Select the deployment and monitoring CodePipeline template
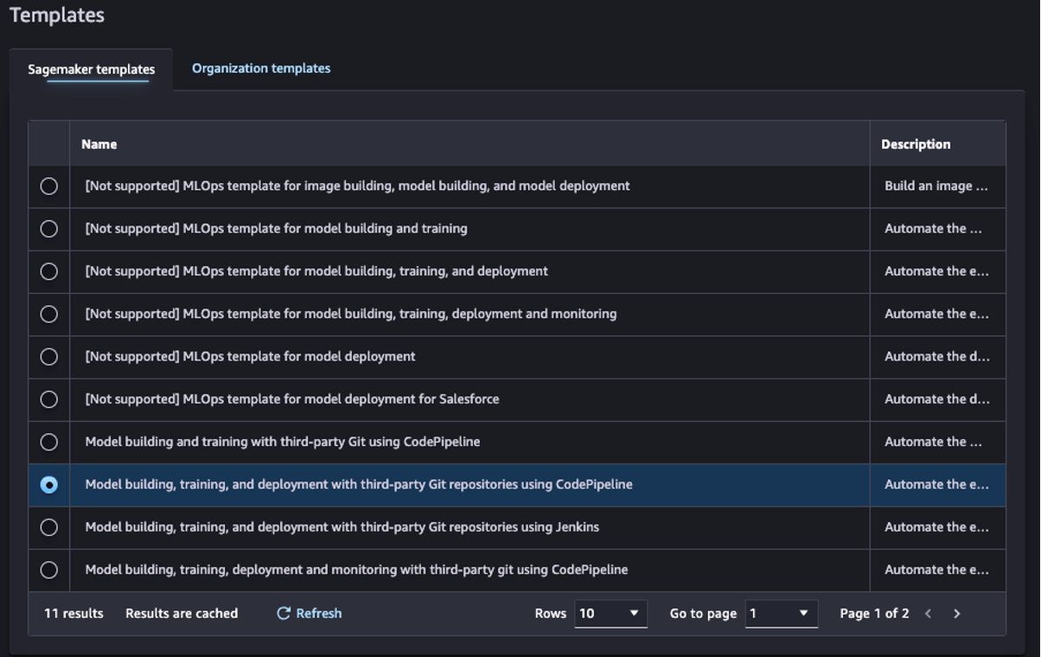The height and width of the screenshot is (657, 1041). [x=48, y=570]
